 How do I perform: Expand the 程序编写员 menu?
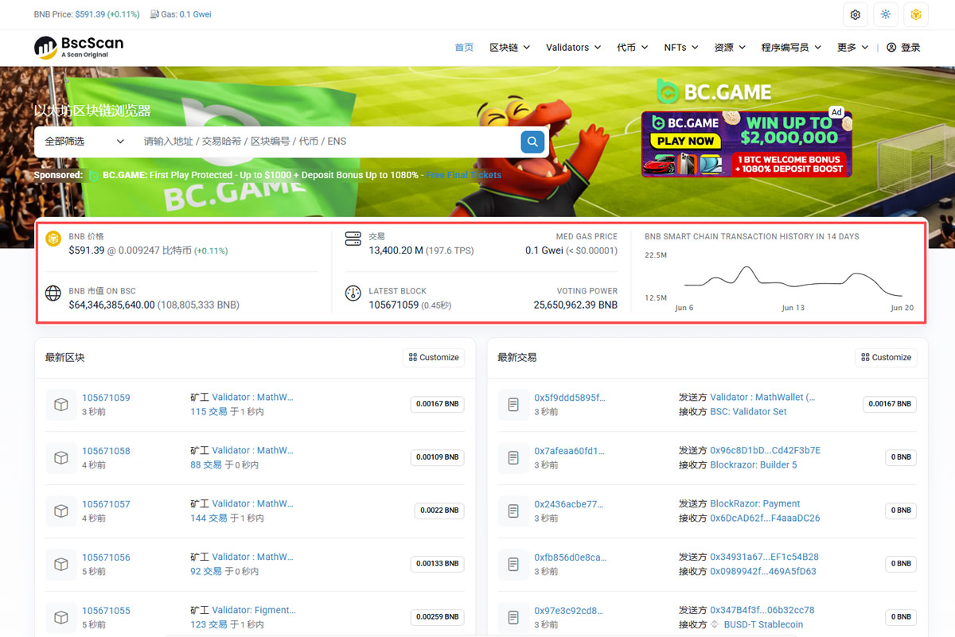click(791, 48)
